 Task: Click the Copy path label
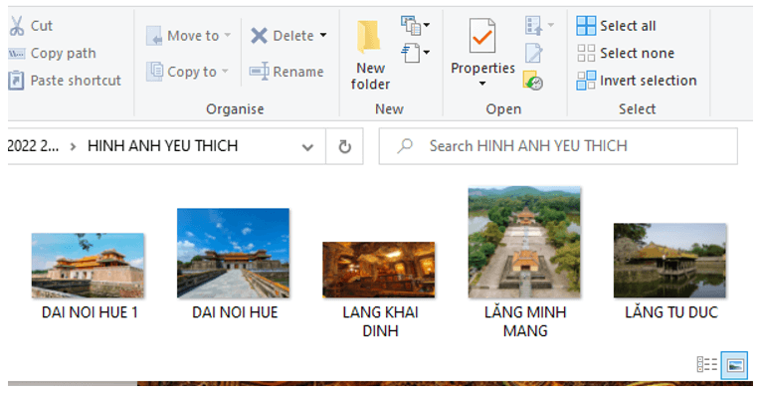[63, 54]
